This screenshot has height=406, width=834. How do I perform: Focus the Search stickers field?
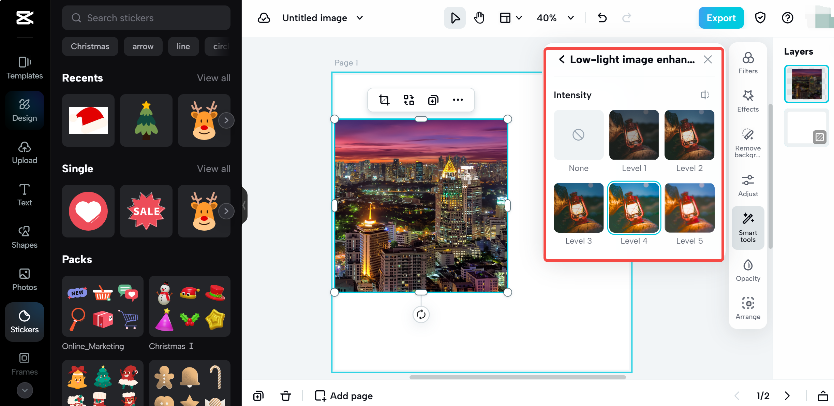tap(146, 18)
